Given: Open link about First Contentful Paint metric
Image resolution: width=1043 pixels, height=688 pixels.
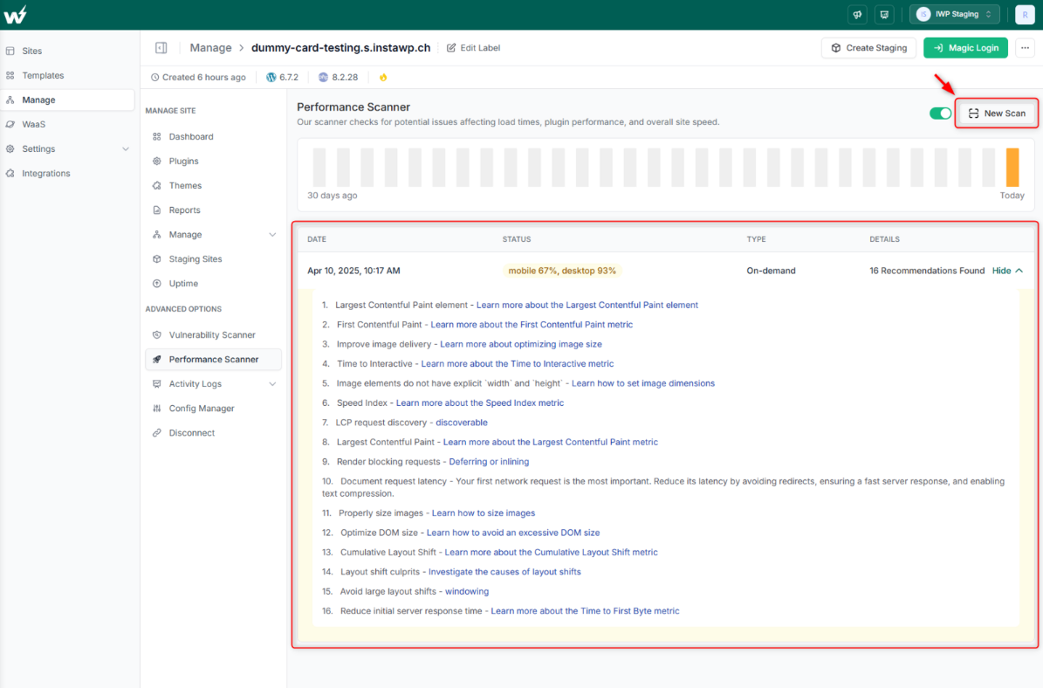Looking at the screenshot, I should (x=532, y=325).
